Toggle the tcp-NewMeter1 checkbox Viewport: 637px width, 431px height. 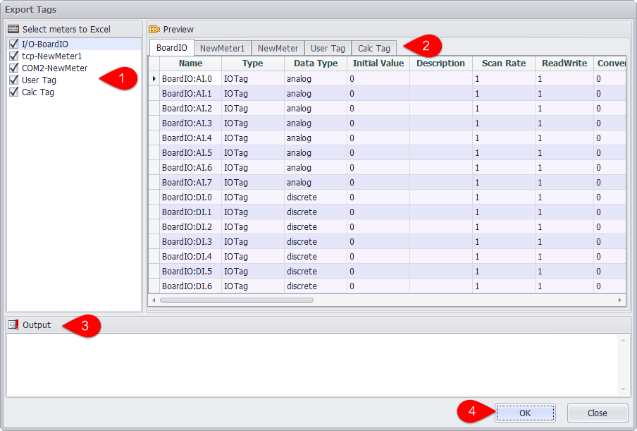[x=14, y=56]
